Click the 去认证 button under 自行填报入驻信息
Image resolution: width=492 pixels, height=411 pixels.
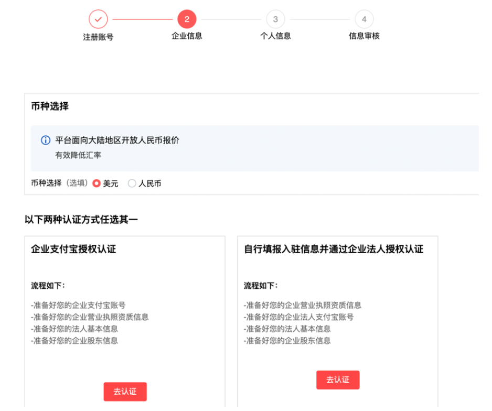point(338,380)
